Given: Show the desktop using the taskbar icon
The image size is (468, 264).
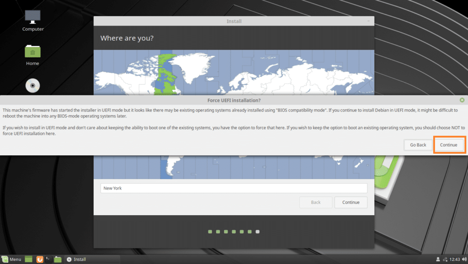Looking at the screenshot, I should (x=28, y=259).
